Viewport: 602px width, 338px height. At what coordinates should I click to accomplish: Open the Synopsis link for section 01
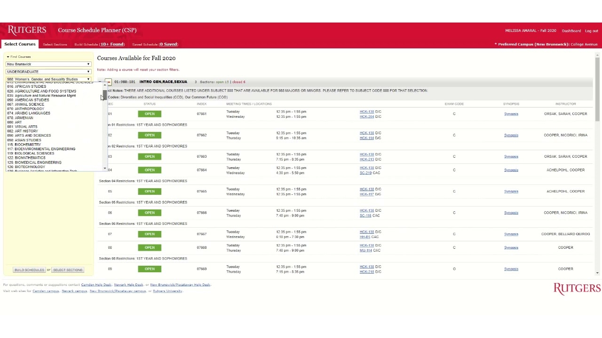pyautogui.click(x=511, y=114)
